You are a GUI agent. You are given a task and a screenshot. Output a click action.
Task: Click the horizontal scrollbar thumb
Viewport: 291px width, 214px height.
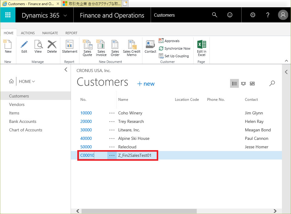point(139,211)
